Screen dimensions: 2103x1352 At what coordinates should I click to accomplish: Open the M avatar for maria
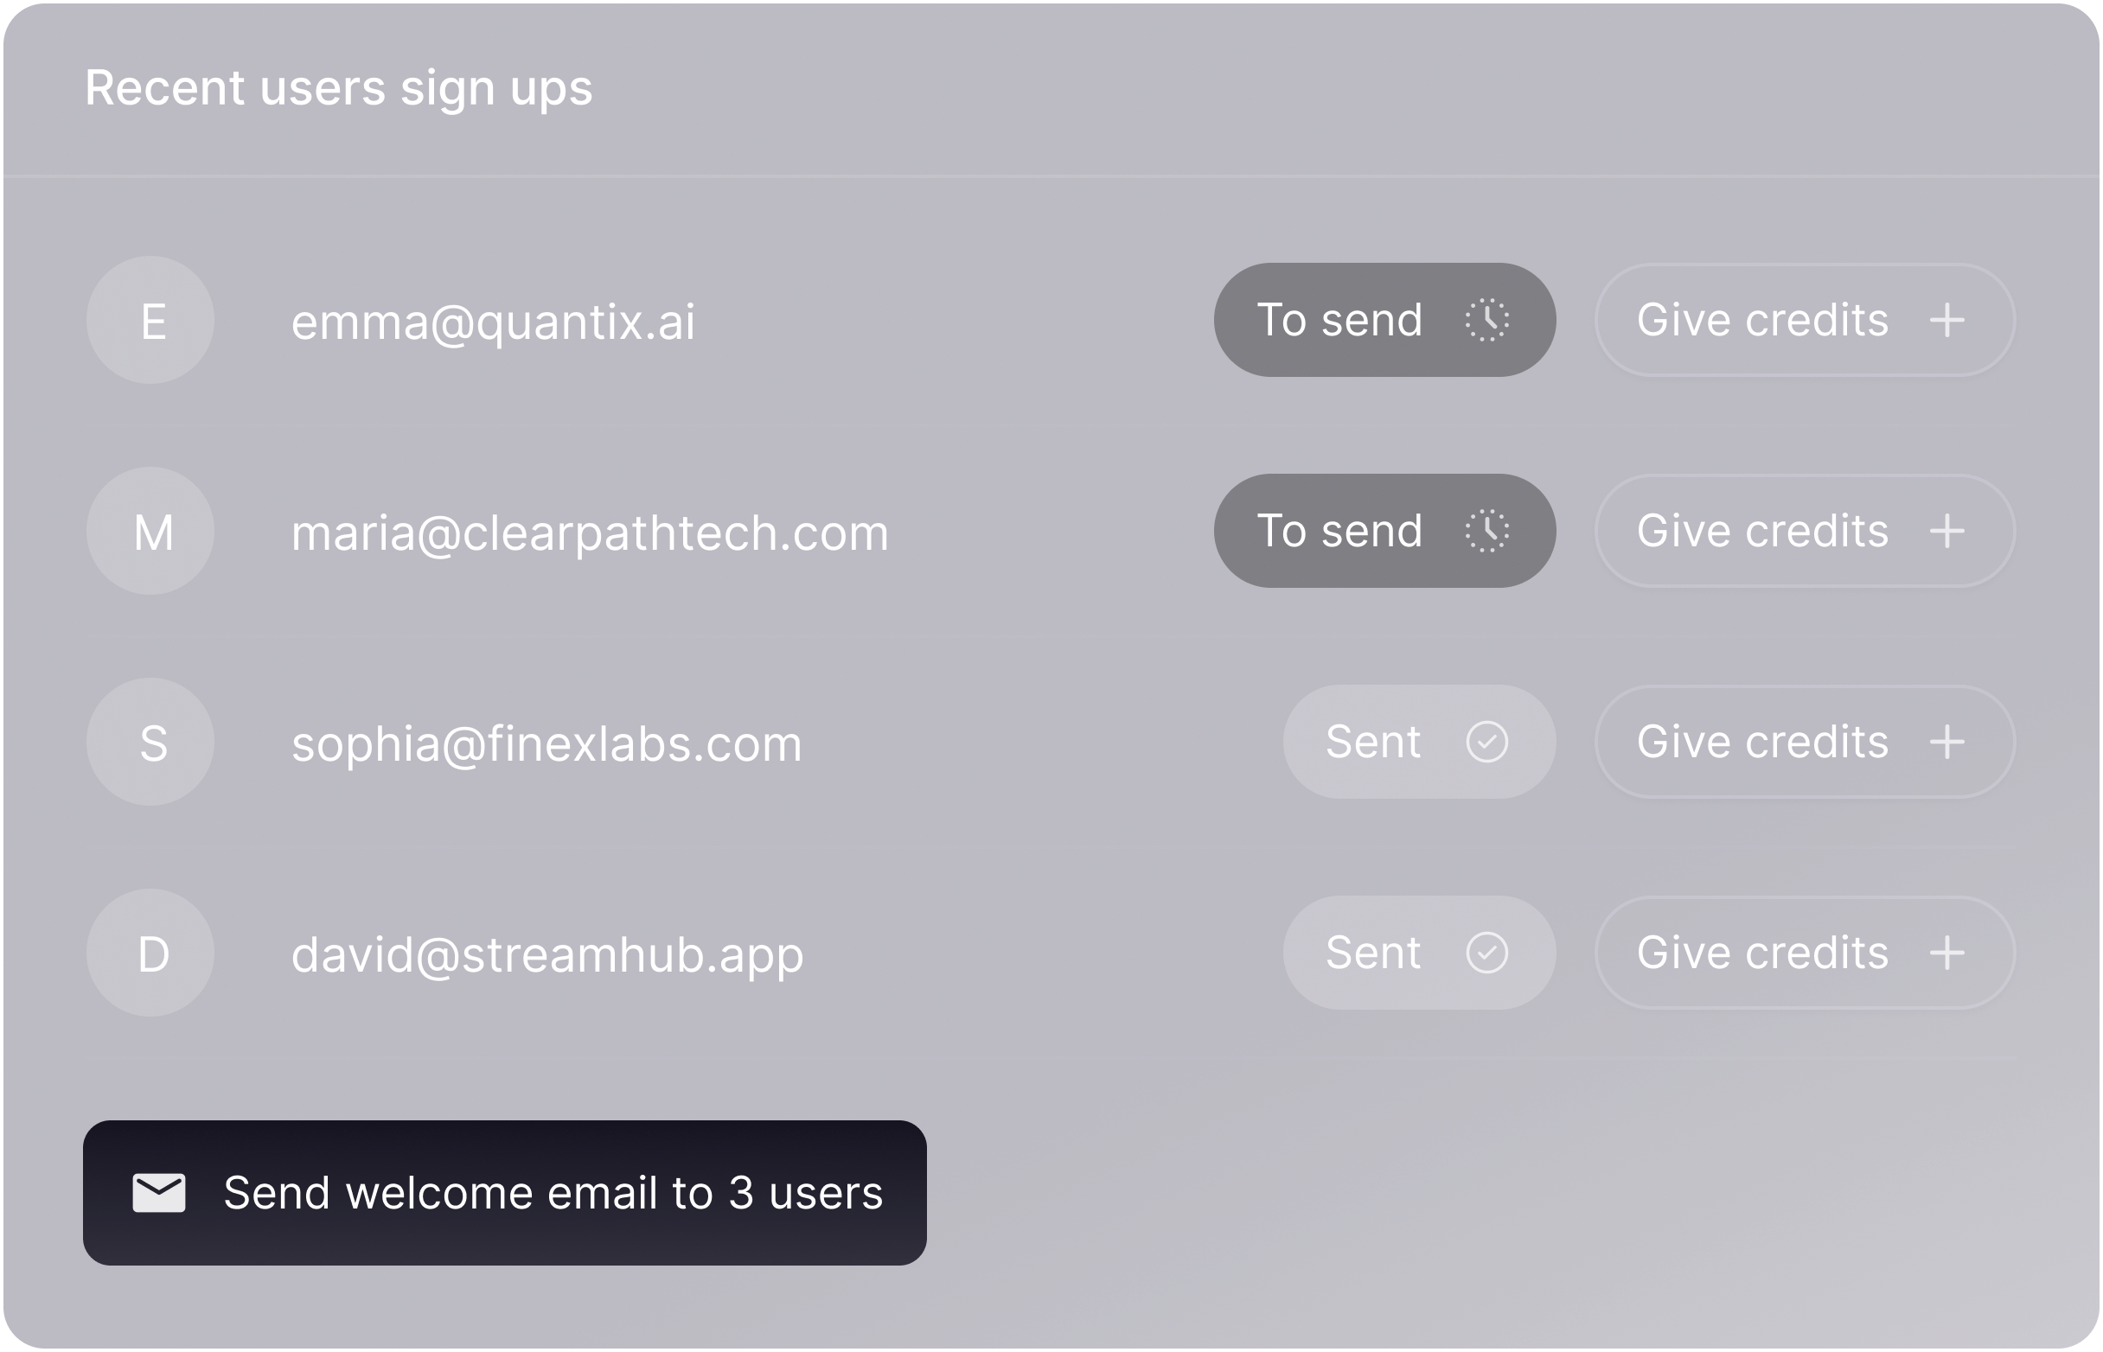click(150, 531)
